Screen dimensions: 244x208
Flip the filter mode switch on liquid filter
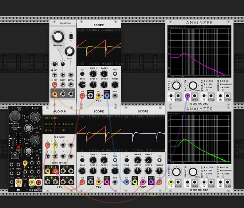tap(71, 37)
